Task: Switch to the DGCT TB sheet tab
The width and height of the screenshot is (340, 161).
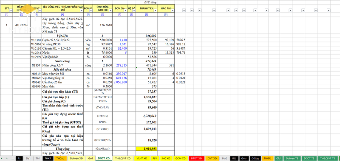Action: pyautogui.click(x=309, y=158)
